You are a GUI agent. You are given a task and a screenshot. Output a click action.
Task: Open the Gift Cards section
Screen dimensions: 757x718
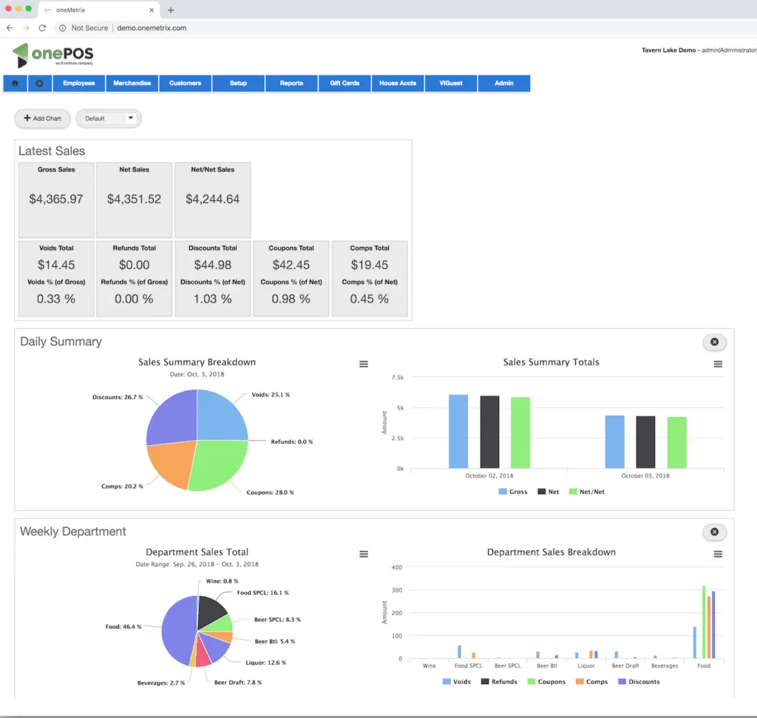click(x=344, y=83)
